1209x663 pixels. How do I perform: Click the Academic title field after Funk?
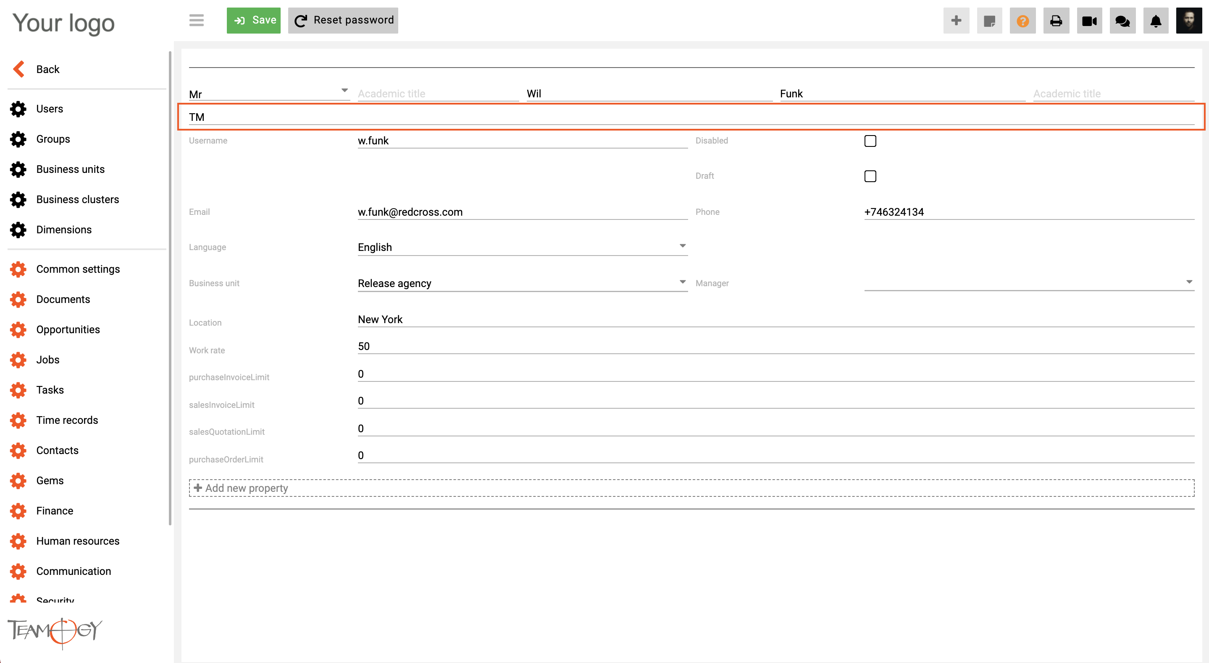pyautogui.click(x=1113, y=94)
